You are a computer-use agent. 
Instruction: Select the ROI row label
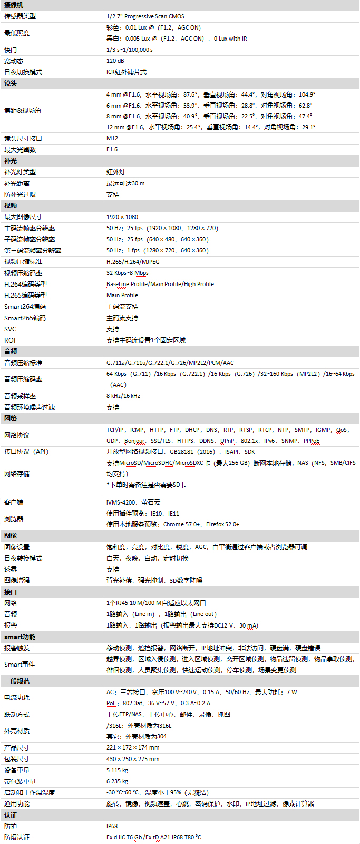point(10,340)
